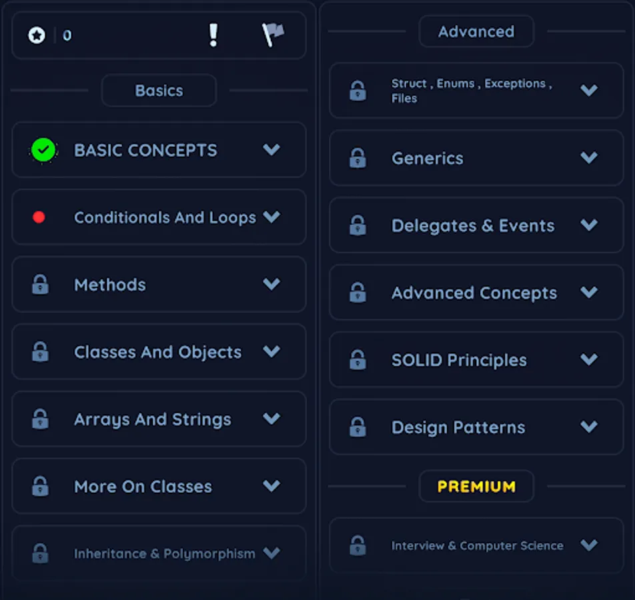Viewport: 635px width, 600px height.
Task: Select the flag icon
Action: [272, 33]
